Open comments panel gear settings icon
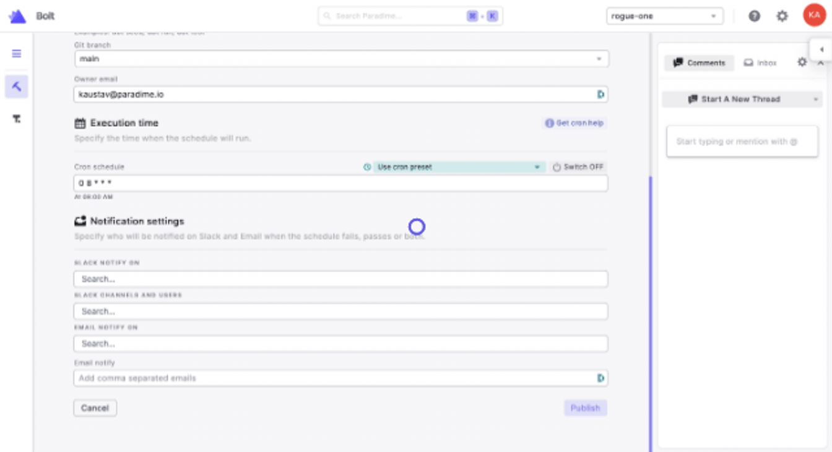 [802, 62]
